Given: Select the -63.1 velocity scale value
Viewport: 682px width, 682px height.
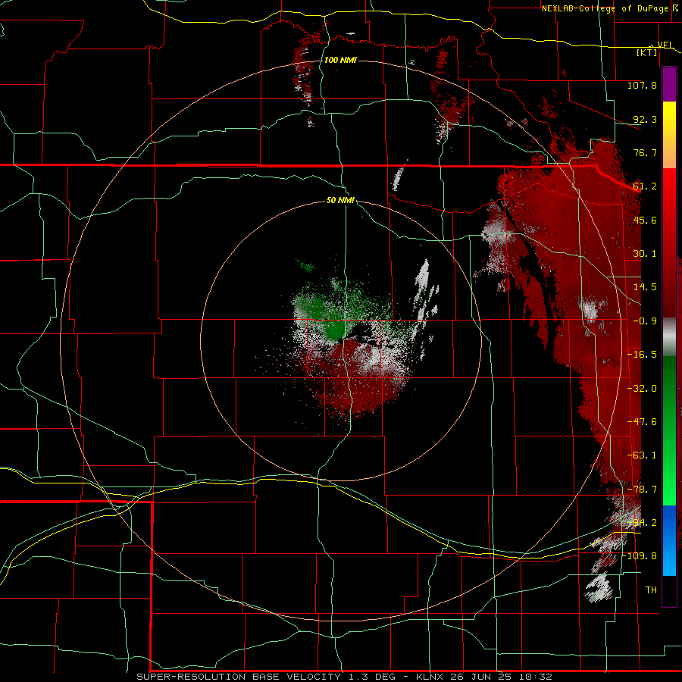Looking at the screenshot, I should pos(642,455).
